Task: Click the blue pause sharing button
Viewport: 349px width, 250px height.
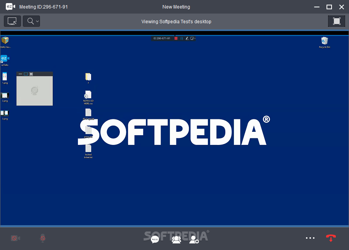Action: (x=181, y=38)
